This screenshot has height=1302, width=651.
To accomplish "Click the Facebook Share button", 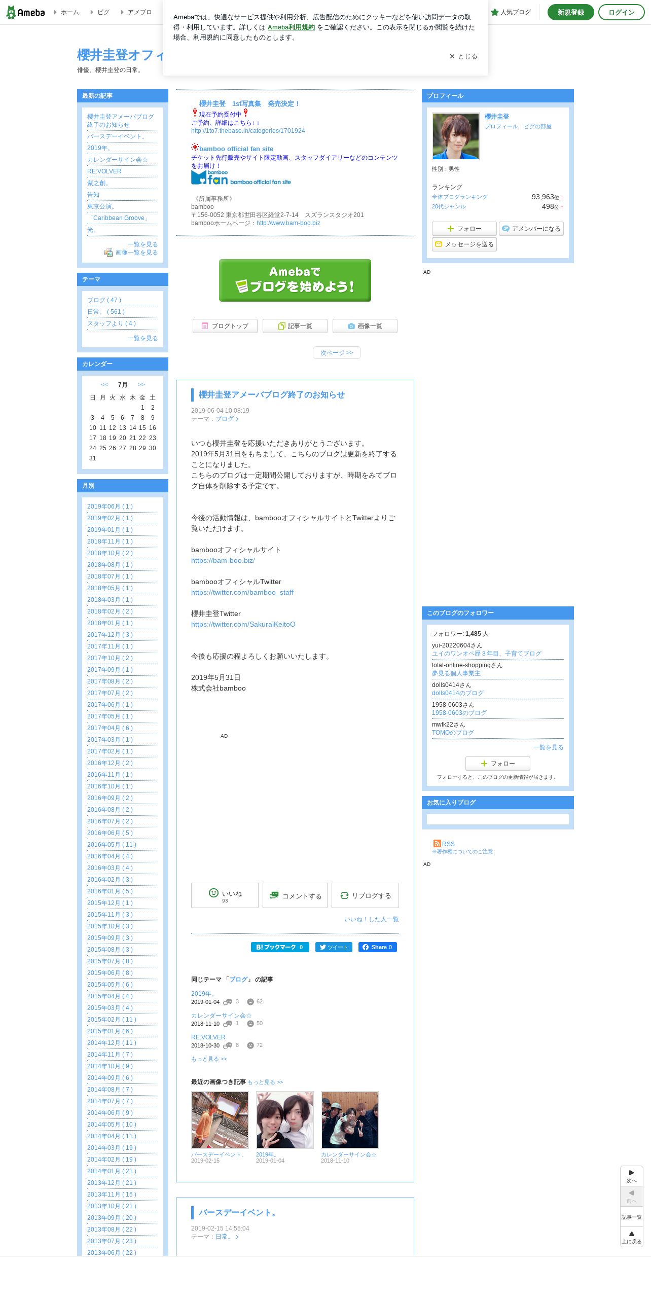I will tap(378, 947).
